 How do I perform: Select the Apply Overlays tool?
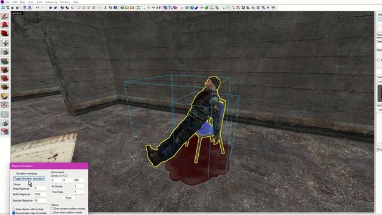5,87
